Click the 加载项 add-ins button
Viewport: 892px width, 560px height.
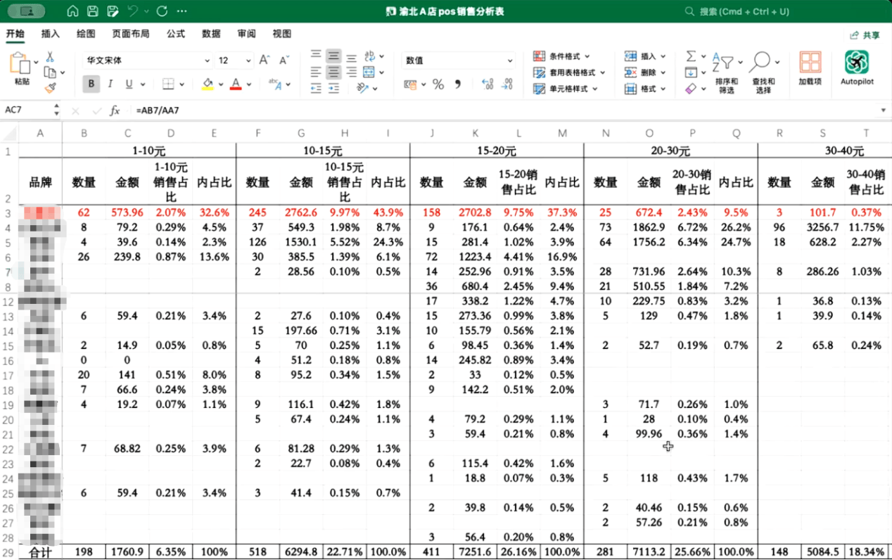point(810,69)
